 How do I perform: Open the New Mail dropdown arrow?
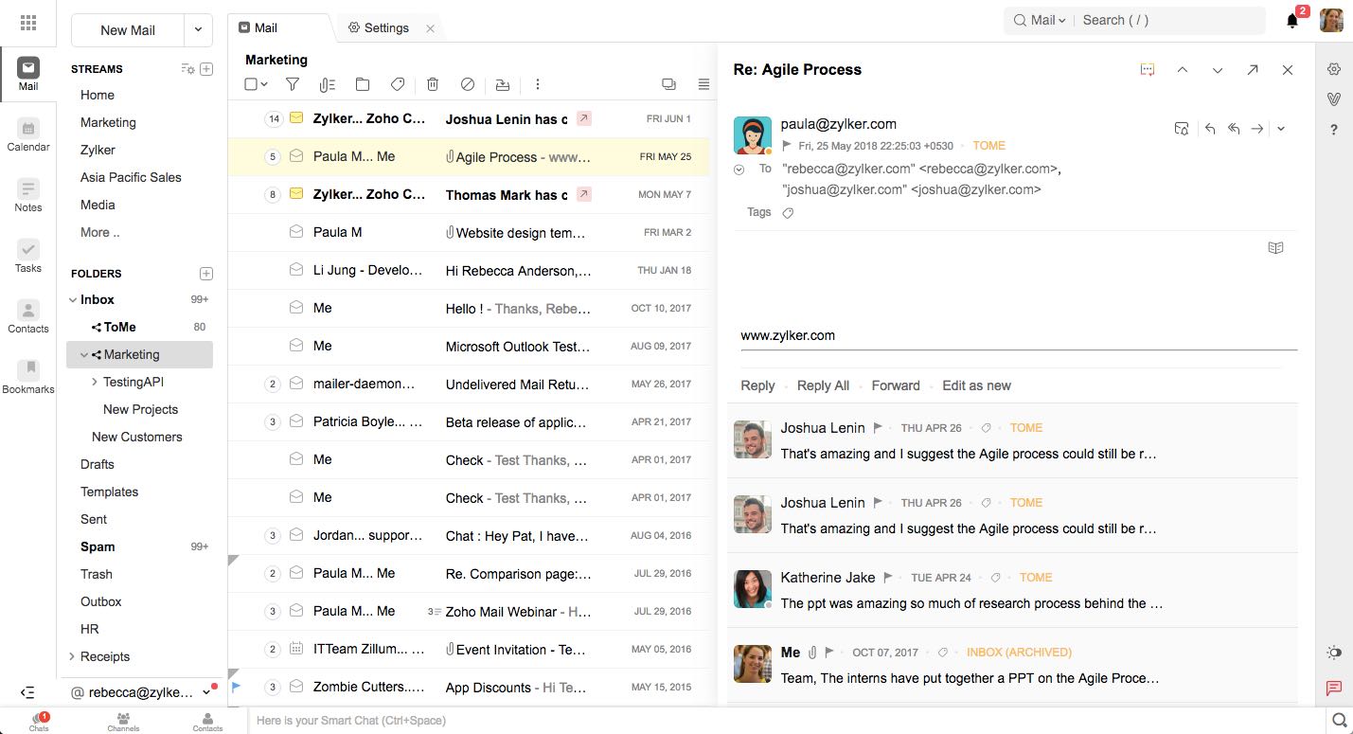tap(199, 29)
